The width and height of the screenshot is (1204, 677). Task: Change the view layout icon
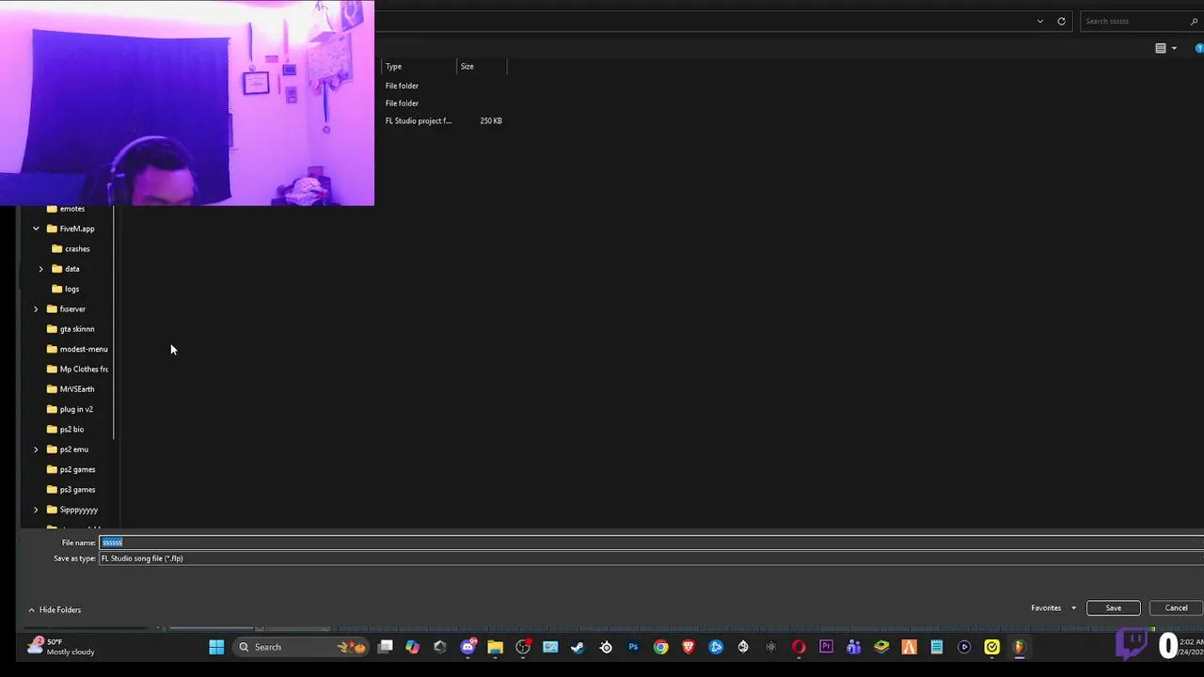coord(1161,48)
